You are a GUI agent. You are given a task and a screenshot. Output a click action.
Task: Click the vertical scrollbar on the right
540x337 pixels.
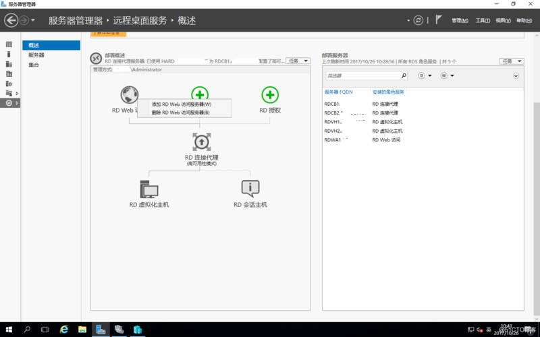coord(537,208)
